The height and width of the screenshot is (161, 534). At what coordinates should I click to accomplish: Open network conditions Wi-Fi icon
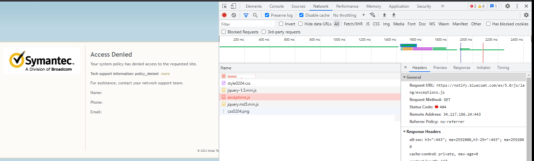pos(372,15)
